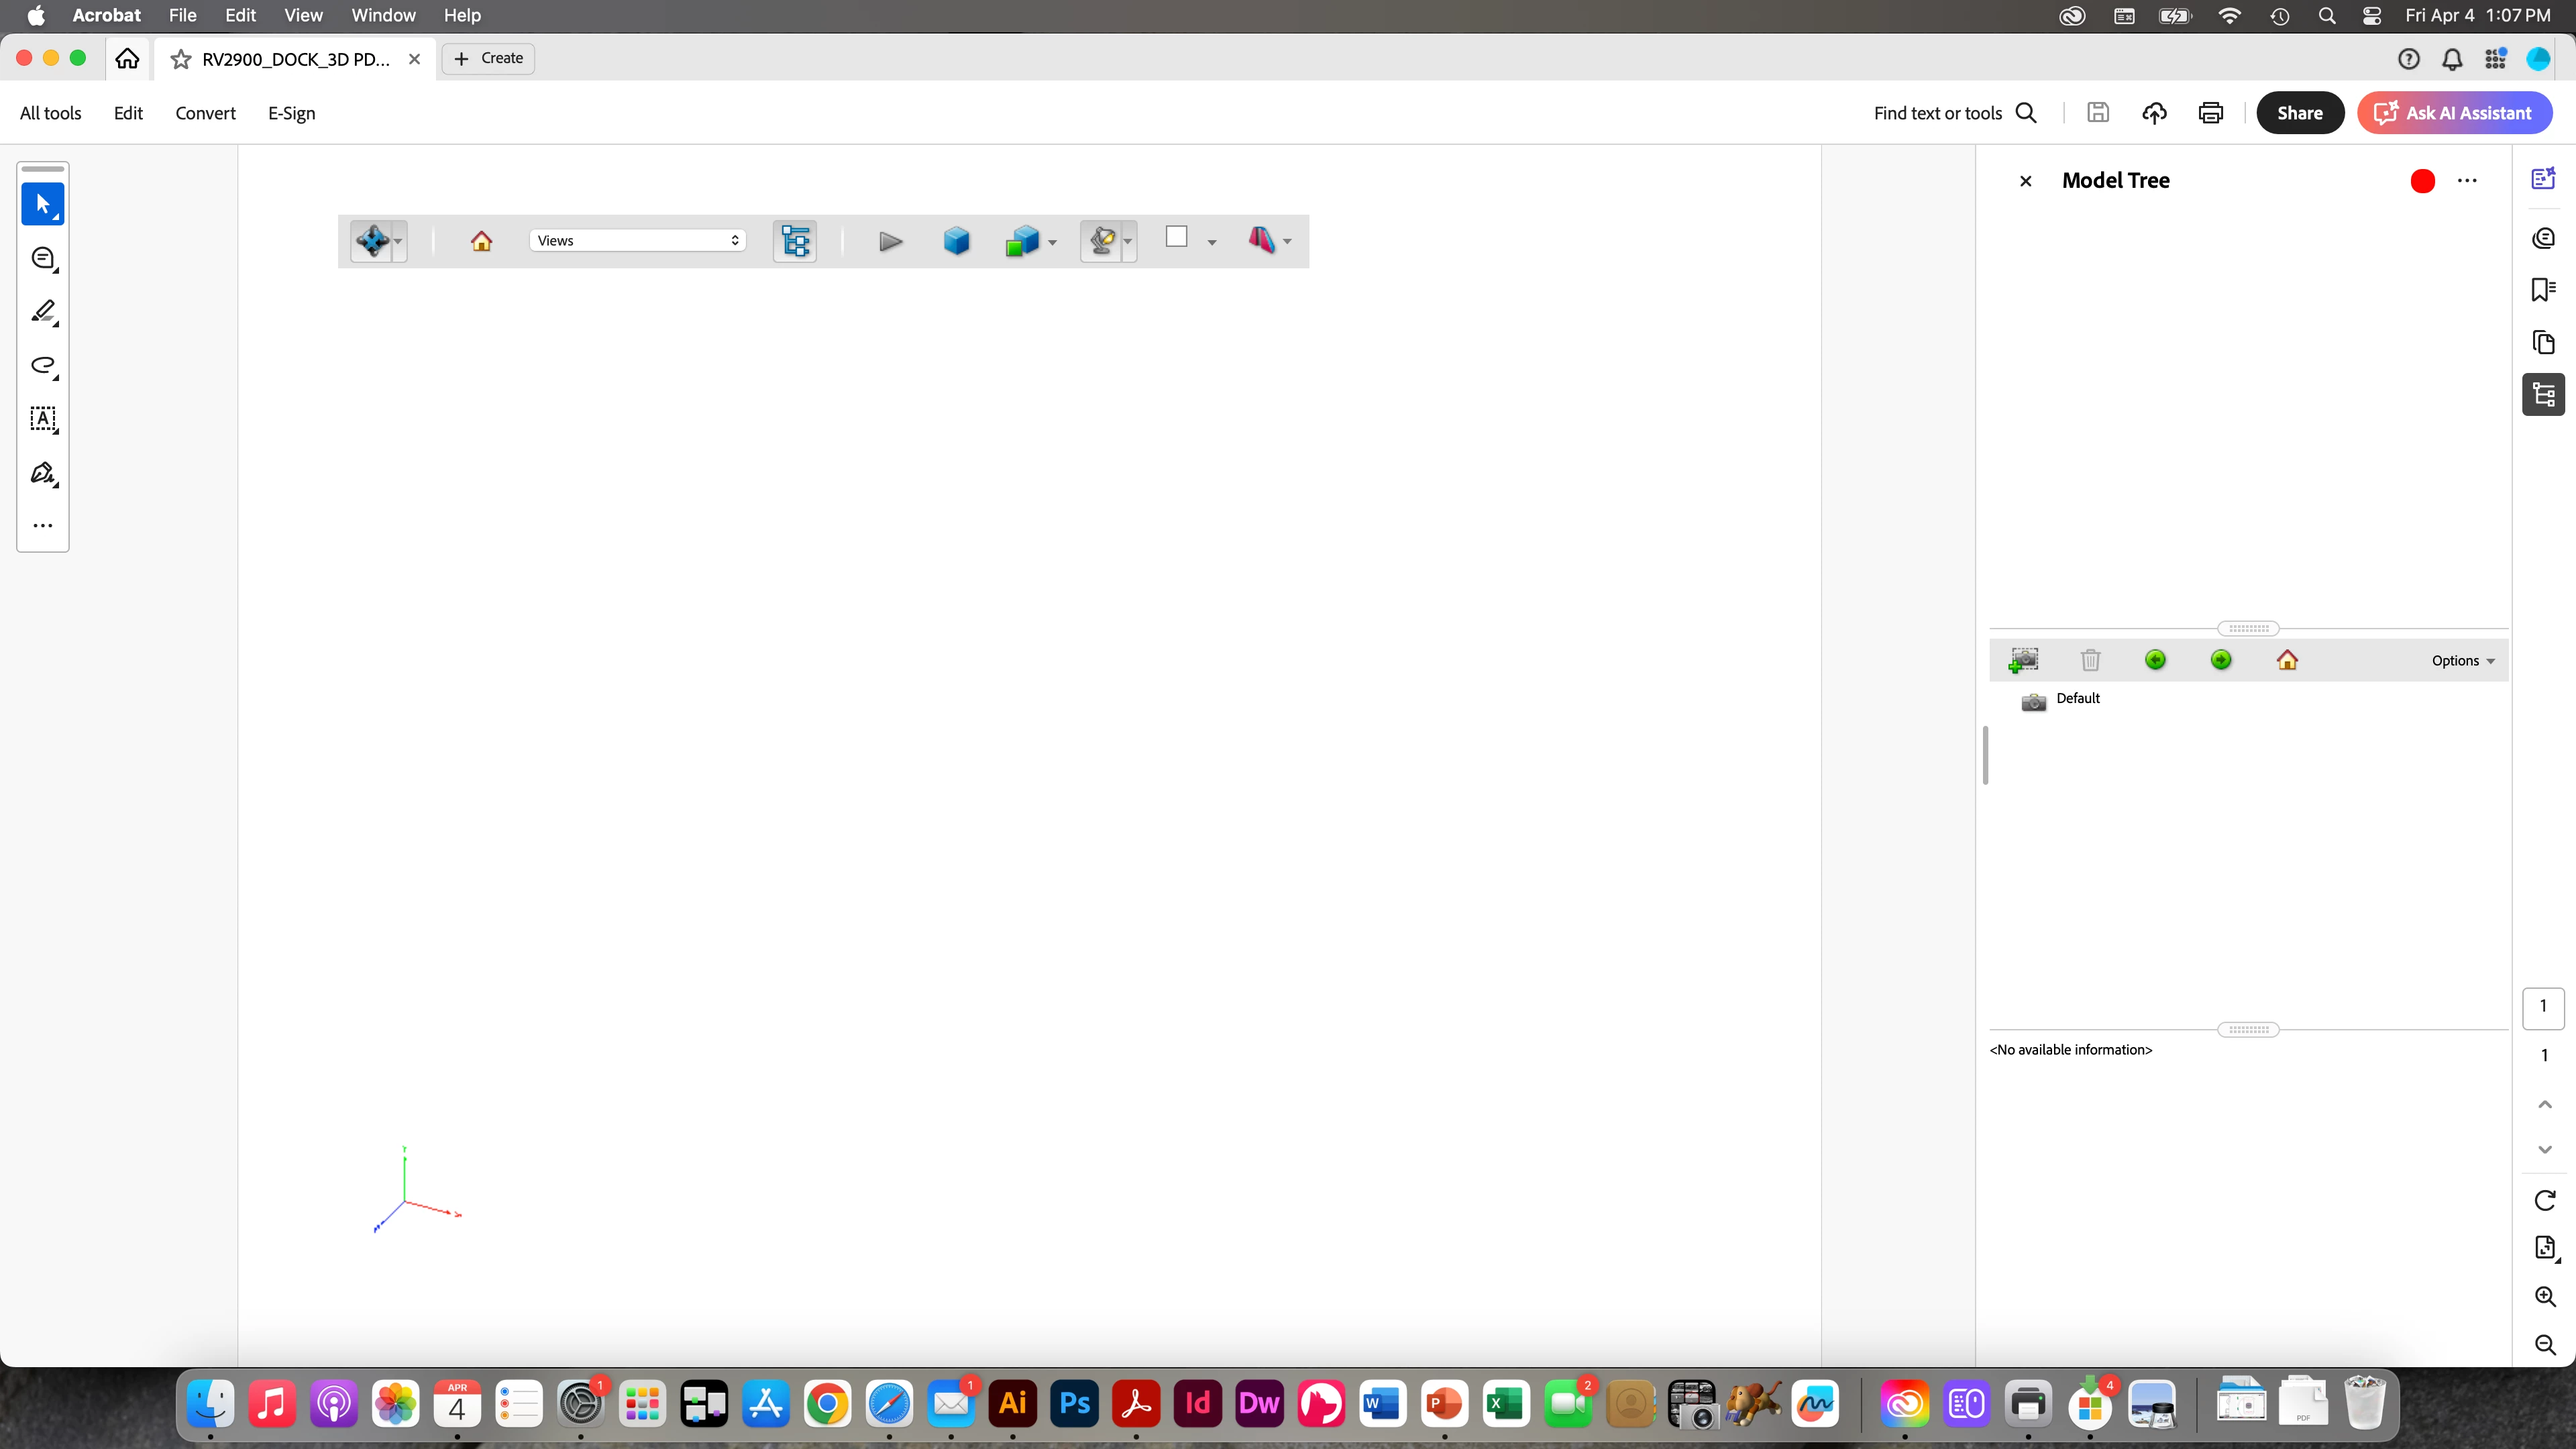The image size is (2576, 1449).
Task: Click the blue cube projection icon
Action: point(956,241)
